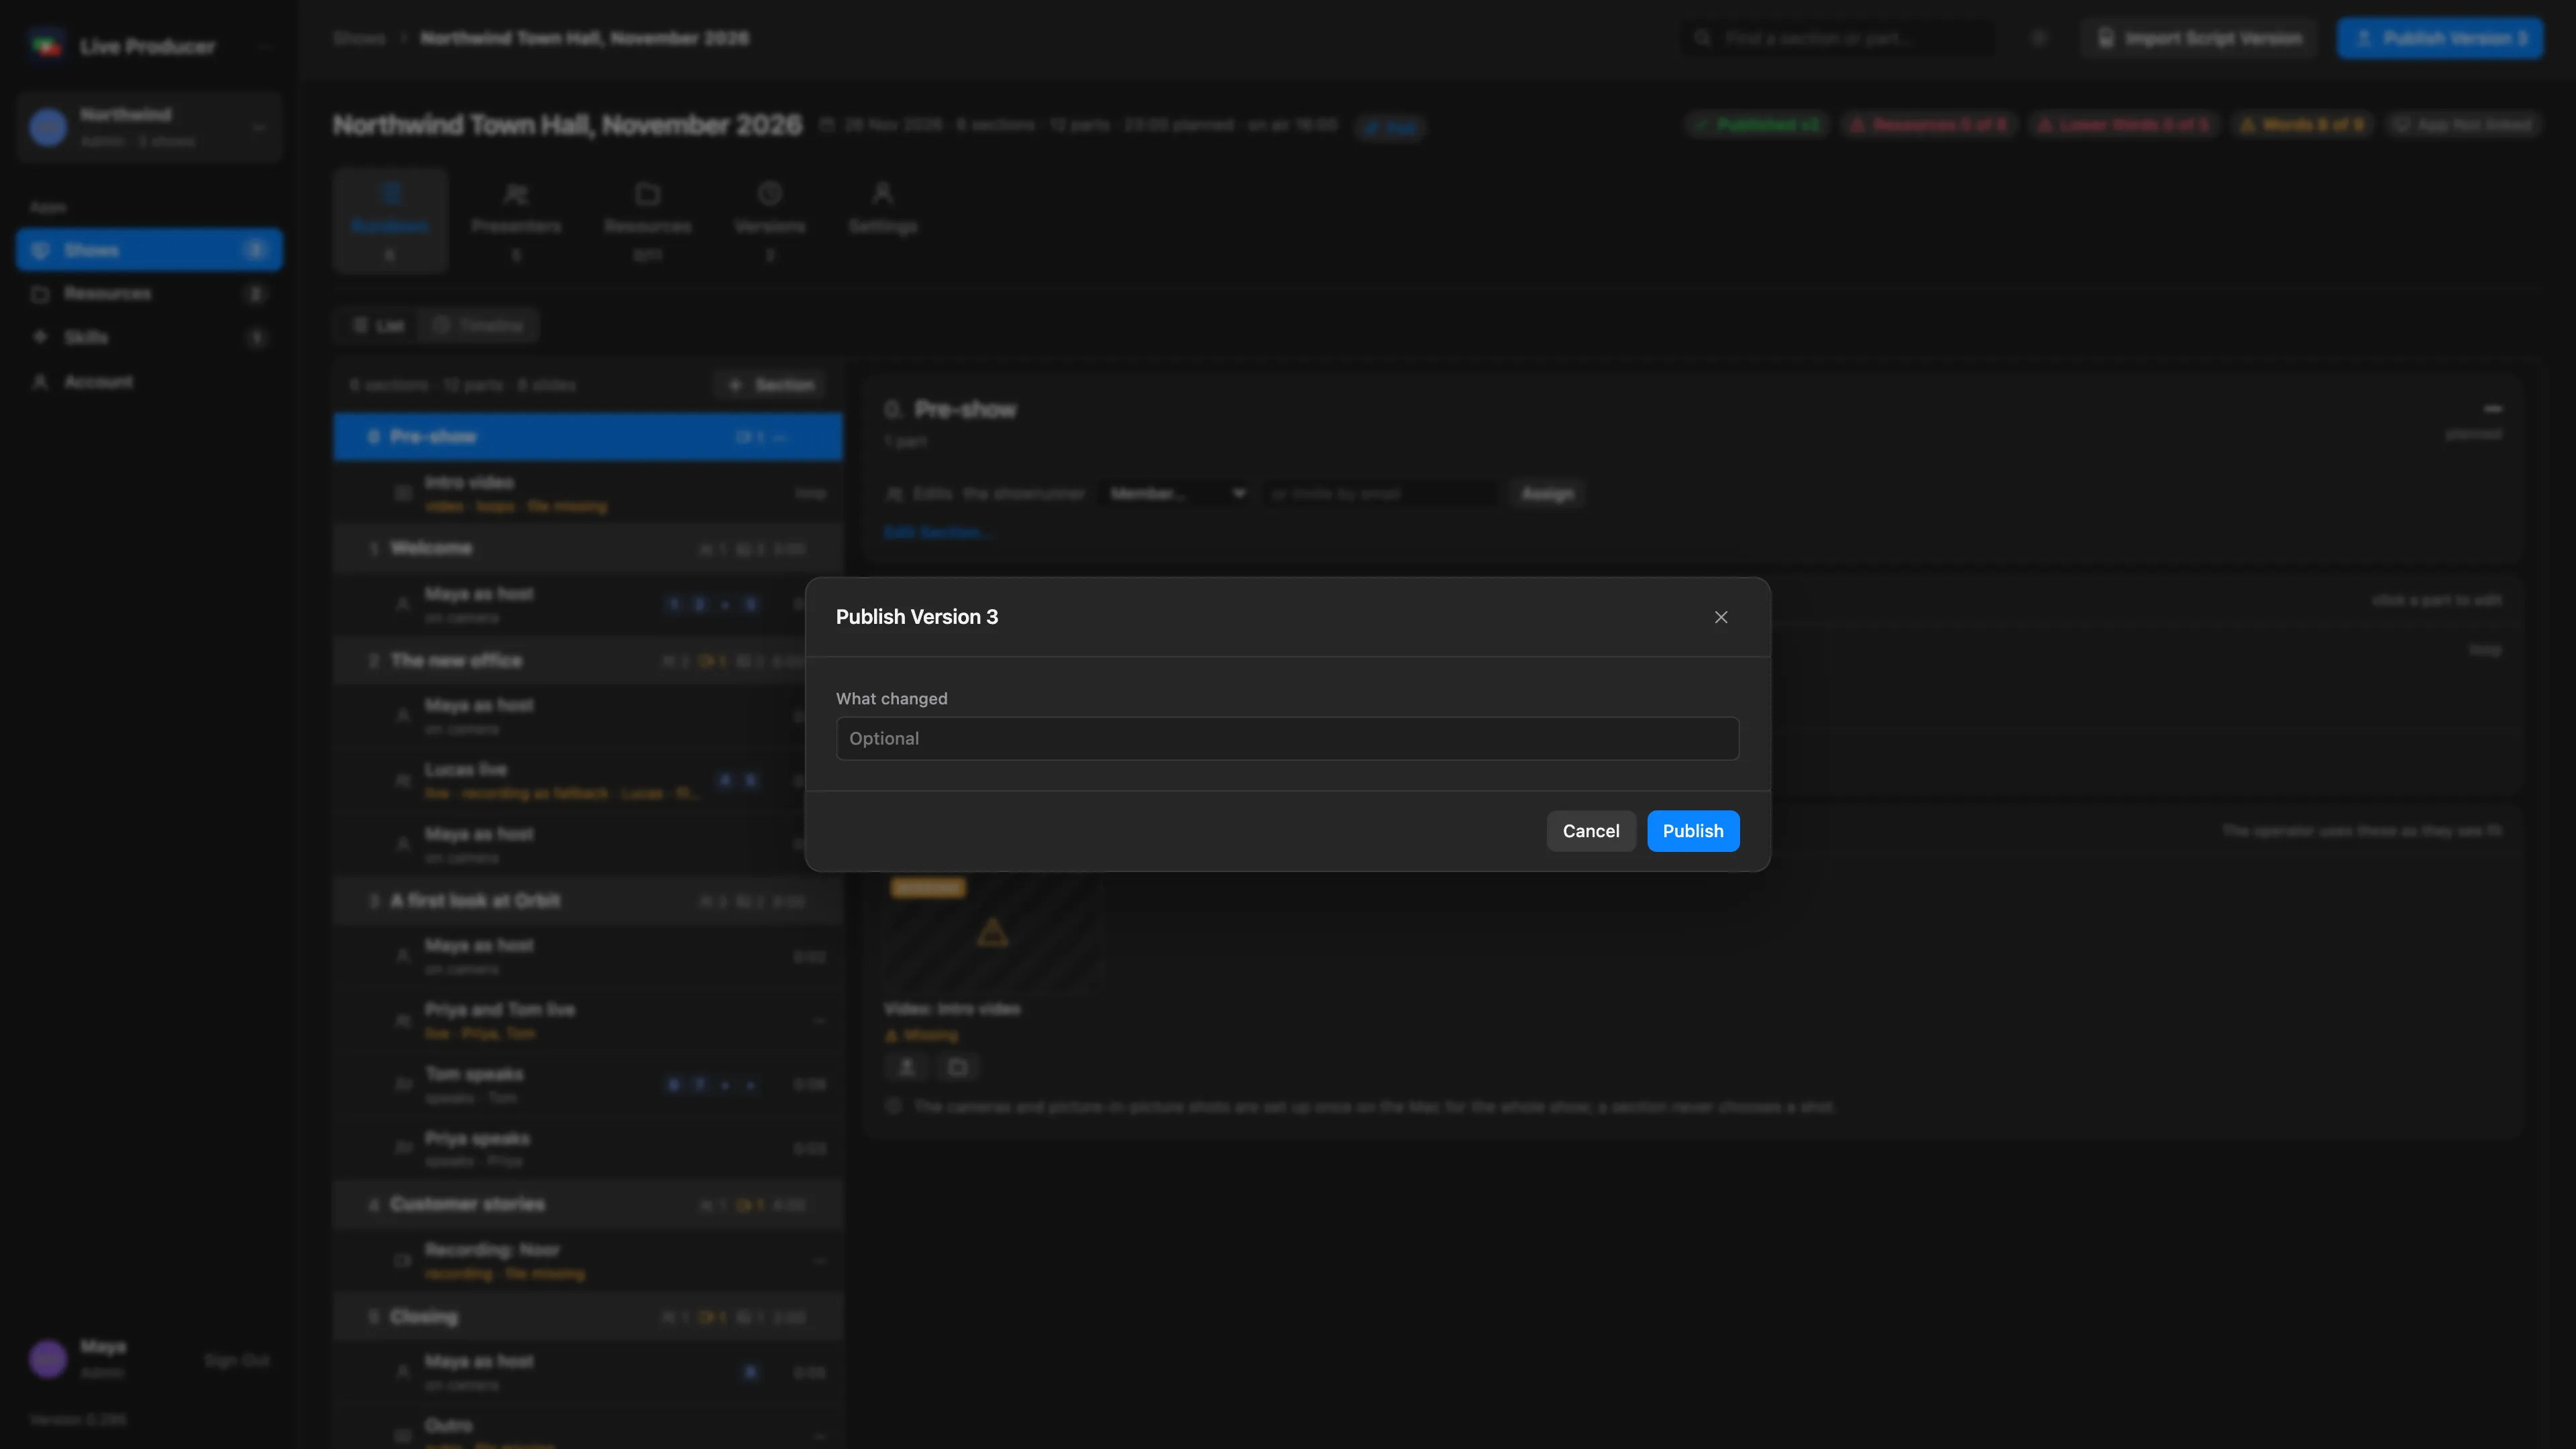Click the What changed input field
This screenshot has height=1449, width=2576.
(1287, 738)
